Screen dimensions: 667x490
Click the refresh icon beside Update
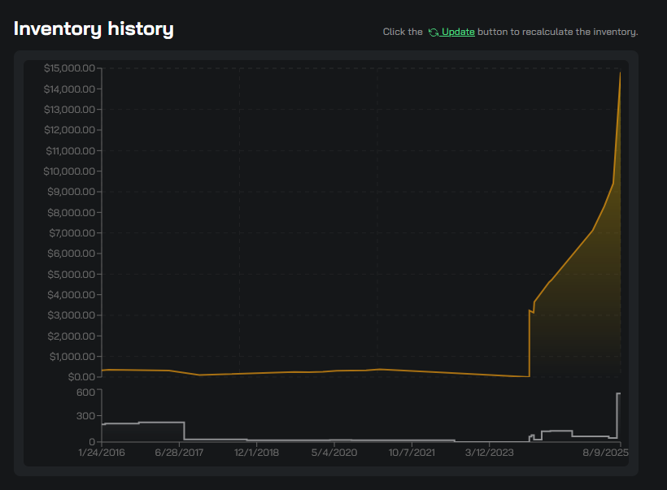(x=434, y=33)
